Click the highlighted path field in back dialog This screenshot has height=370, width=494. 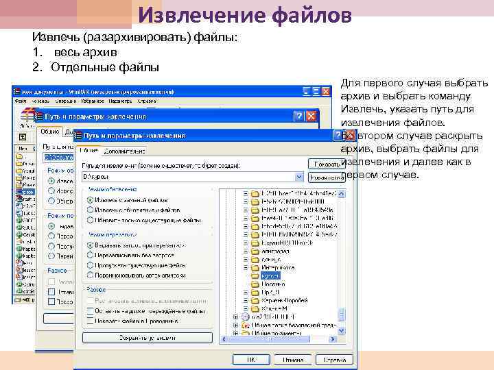(58, 158)
